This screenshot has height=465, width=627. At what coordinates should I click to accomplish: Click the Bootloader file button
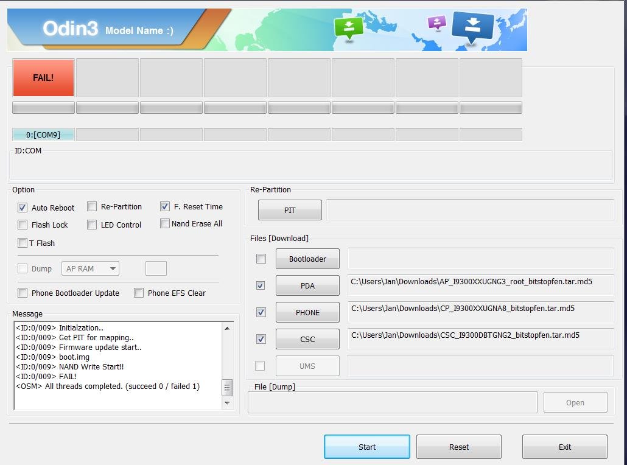coord(307,259)
